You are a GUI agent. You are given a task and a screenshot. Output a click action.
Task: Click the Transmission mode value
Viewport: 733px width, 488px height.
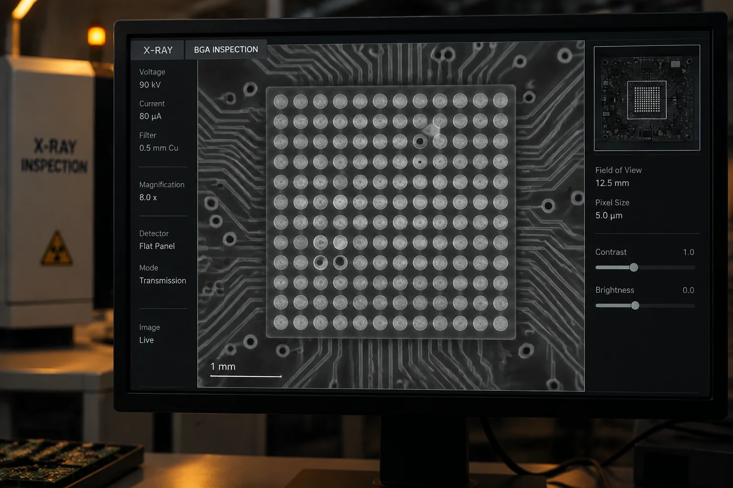coord(163,281)
